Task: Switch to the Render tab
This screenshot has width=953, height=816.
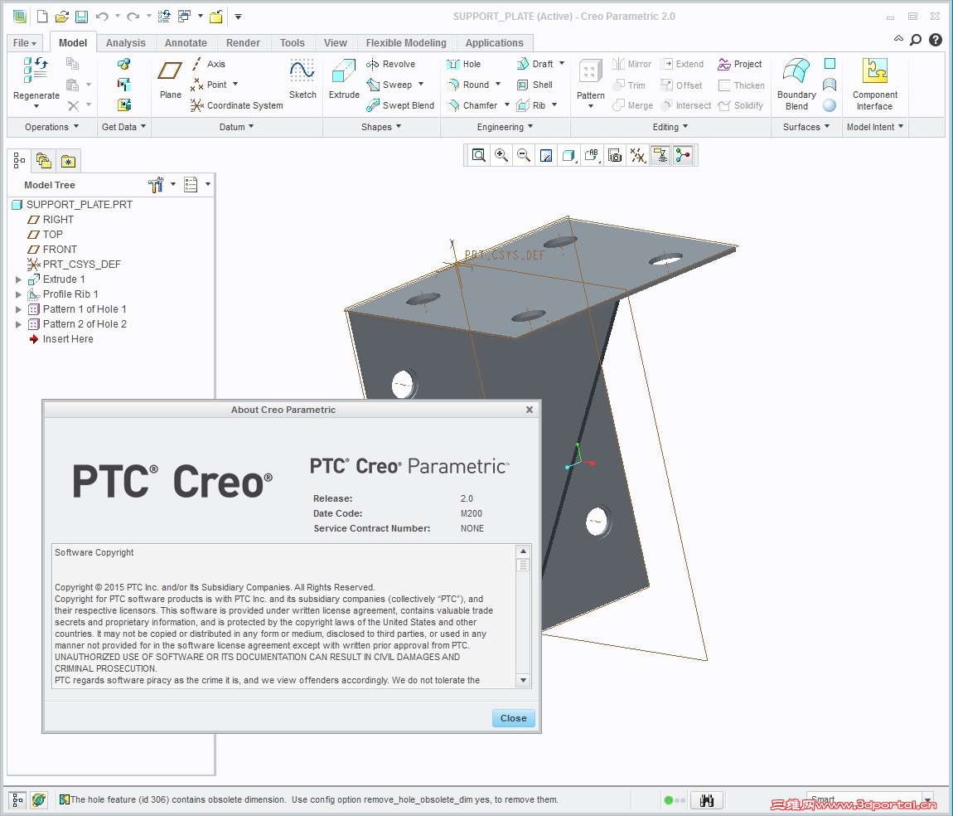Action: pyautogui.click(x=243, y=43)
